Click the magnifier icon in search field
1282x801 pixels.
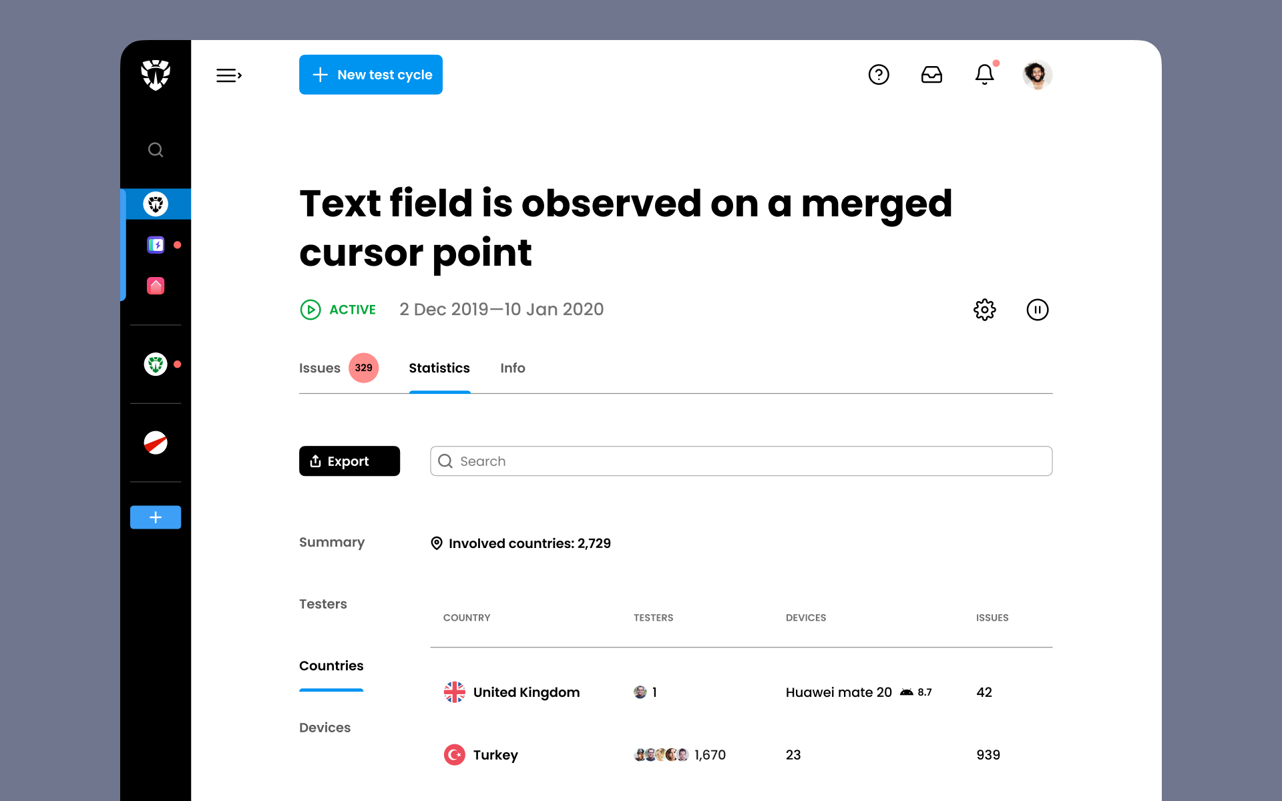coord(445,461)
